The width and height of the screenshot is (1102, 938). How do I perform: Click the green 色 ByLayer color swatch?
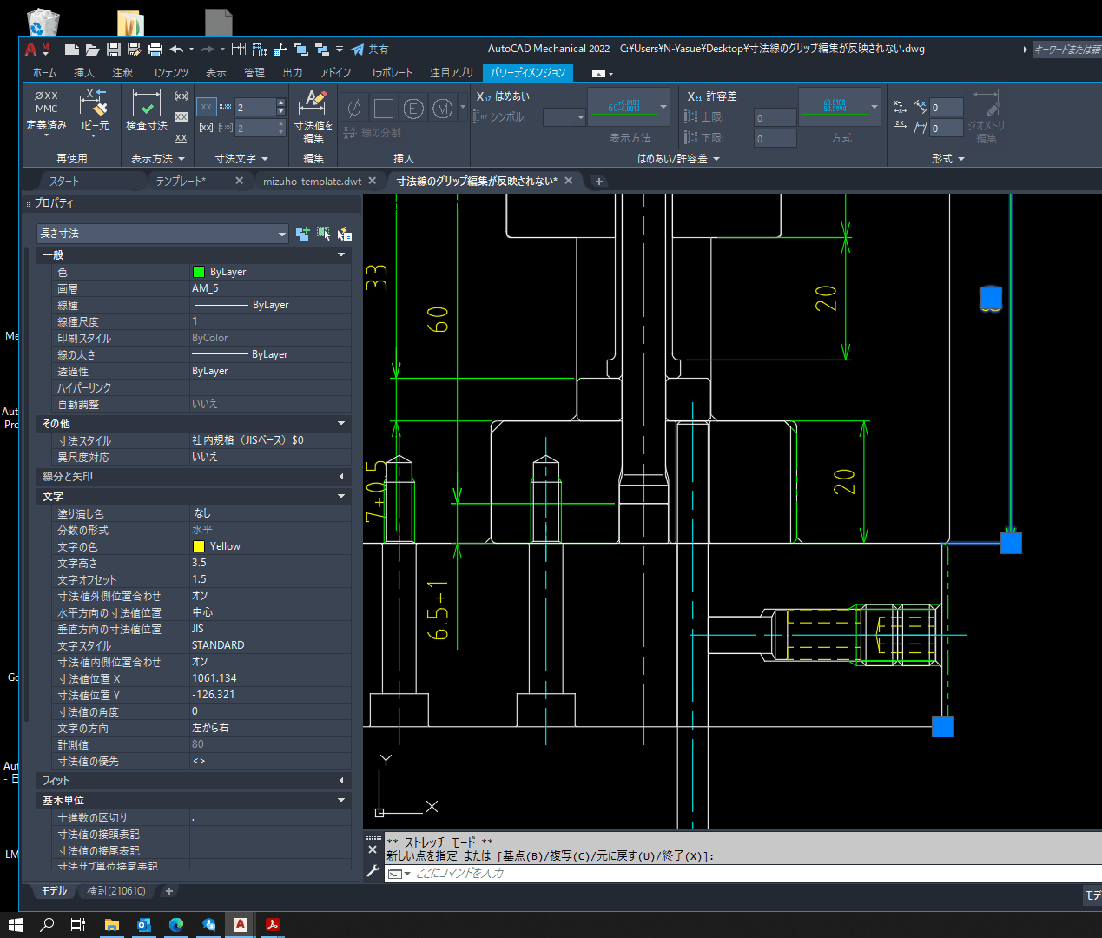[198, 272]
